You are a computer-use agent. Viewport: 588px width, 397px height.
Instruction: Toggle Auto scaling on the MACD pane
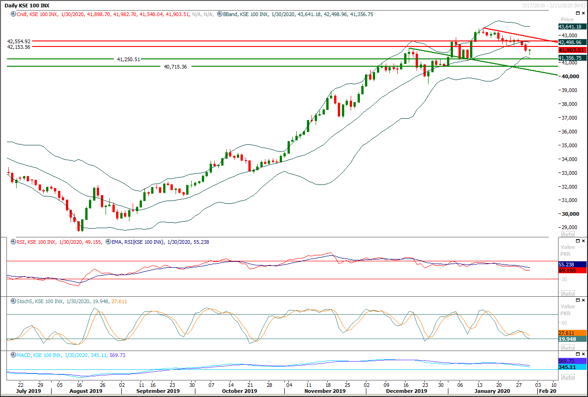coord(568,377)
